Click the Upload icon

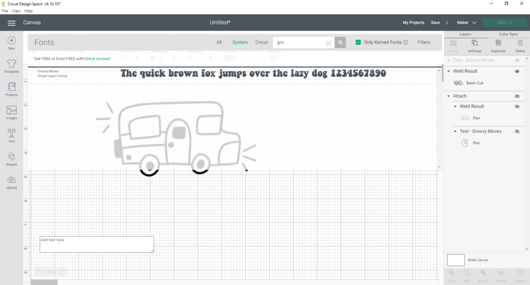coord(11,180)
